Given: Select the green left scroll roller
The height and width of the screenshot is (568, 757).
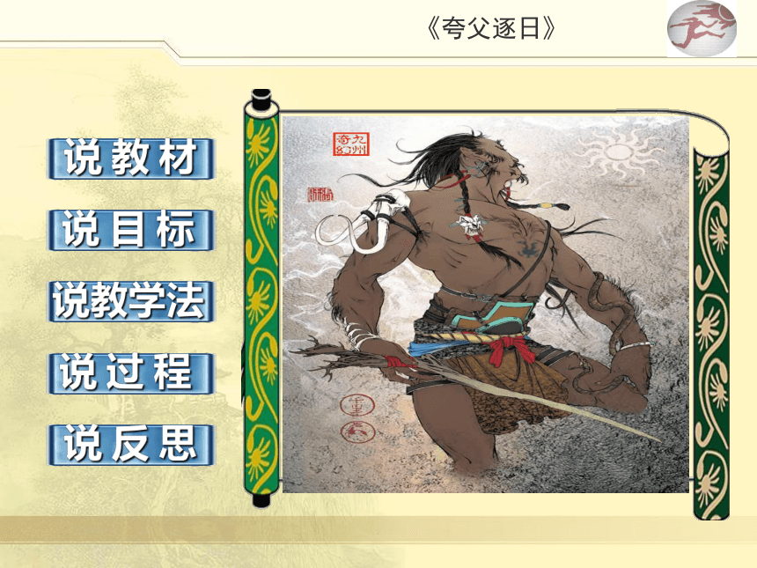Looking at the screenshot, I should 261,298.
